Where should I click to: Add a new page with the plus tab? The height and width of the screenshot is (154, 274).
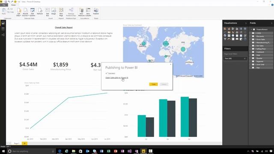(x=25, y=143)
